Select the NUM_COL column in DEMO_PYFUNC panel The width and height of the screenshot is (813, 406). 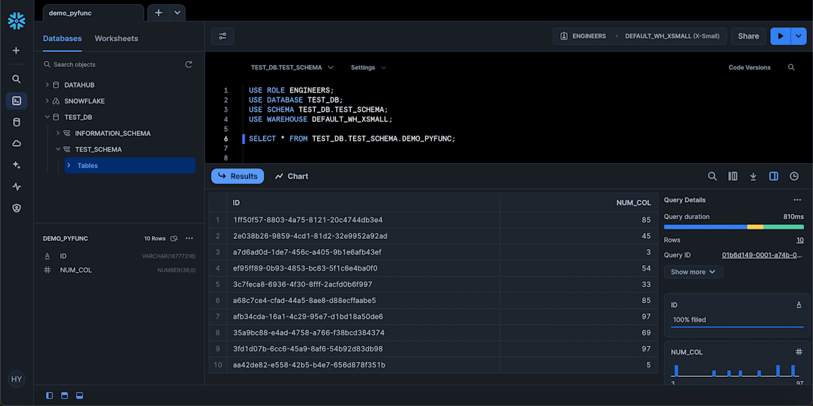click(x=119, y=270)
